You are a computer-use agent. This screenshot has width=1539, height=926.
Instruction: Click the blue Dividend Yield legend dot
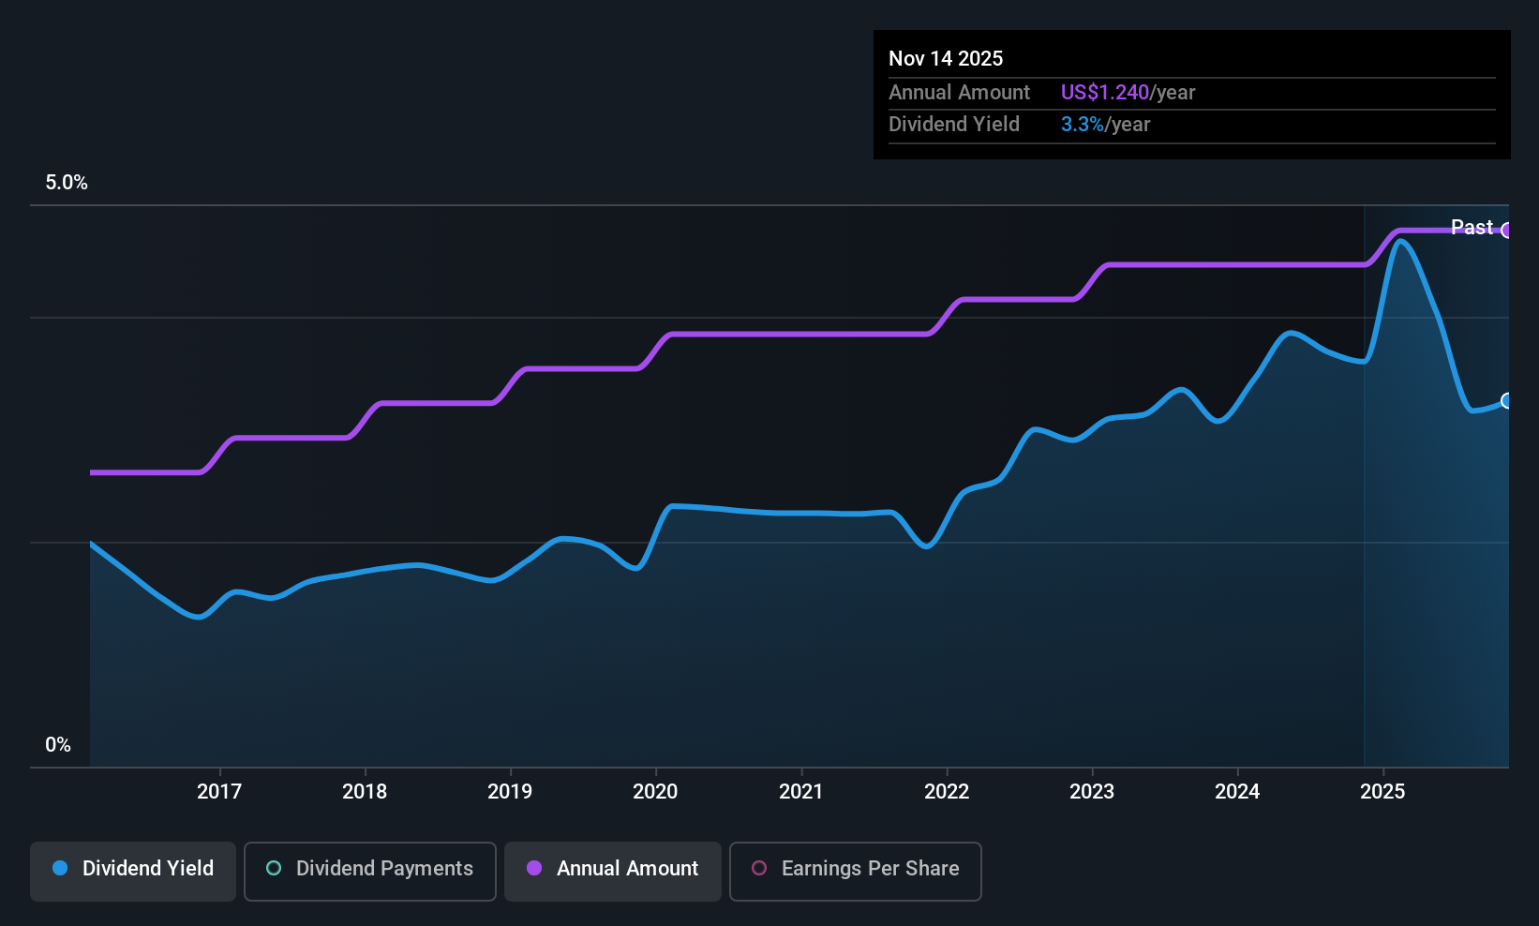(60, 868)
